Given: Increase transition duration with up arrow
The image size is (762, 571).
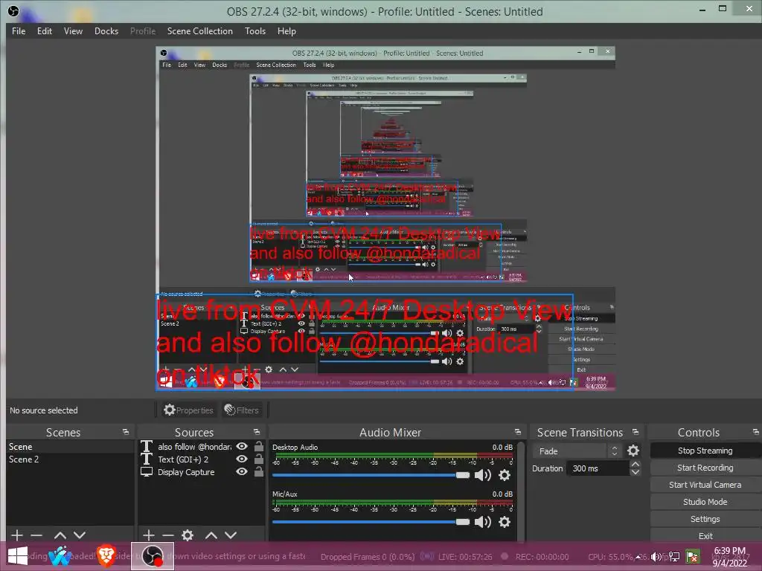Looking at the screenshot, I should tap(635, 464).
